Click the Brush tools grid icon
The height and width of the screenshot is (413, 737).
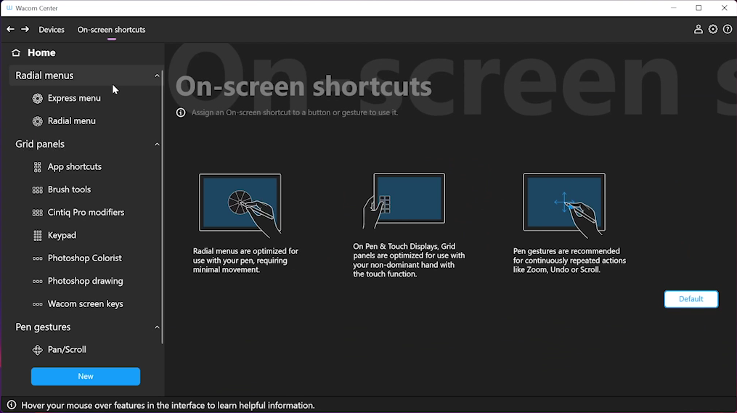pyautogui.click(x=38, y=190)
